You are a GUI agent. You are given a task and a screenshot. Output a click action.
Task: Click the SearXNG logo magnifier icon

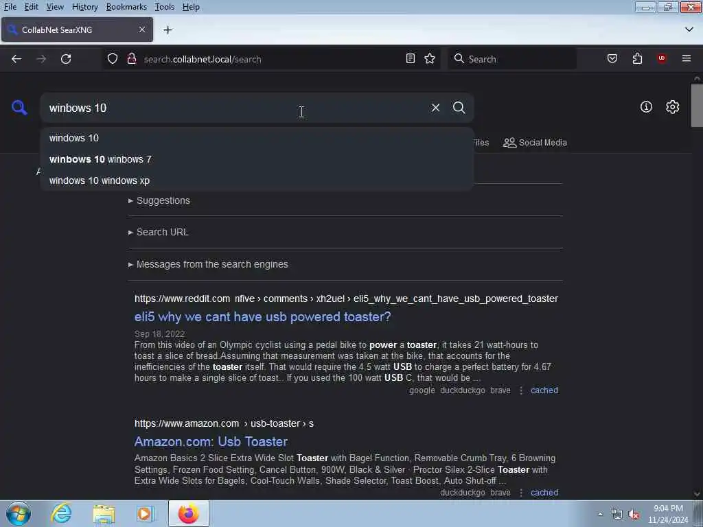pyautogui.click(x=19, y=108)
